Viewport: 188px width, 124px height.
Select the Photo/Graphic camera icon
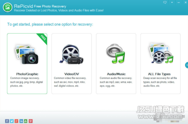click(27, 54)
